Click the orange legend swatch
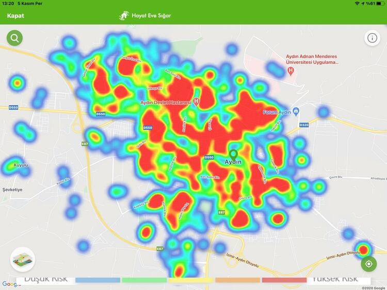 (x=237, y=280)
